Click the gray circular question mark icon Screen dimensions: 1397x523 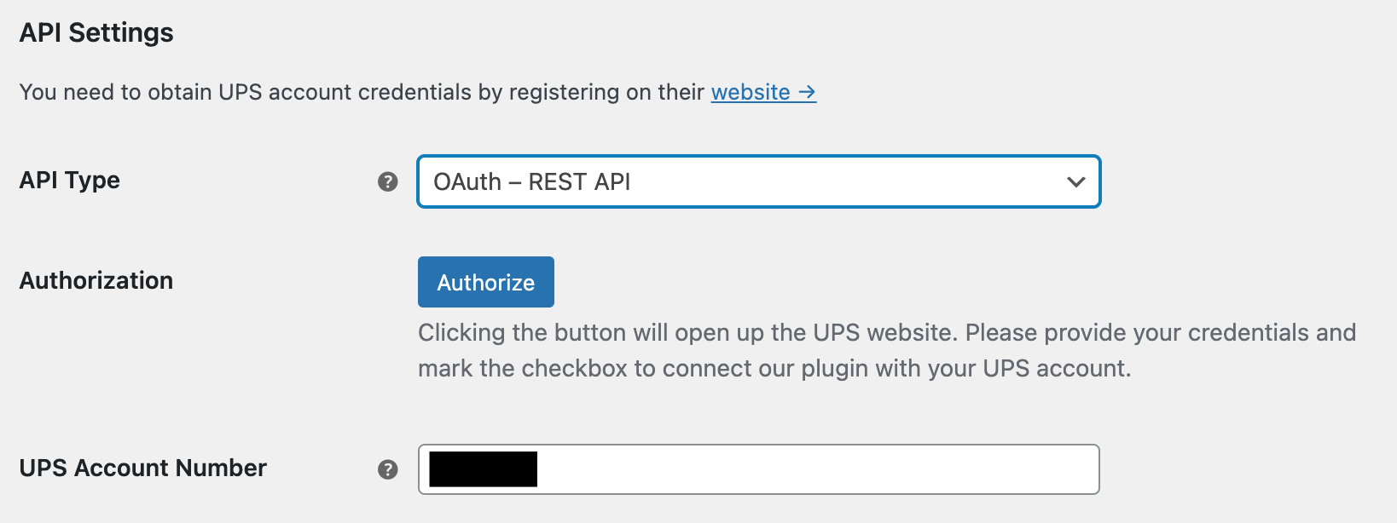pyautogui.click(x=388, y=181)
